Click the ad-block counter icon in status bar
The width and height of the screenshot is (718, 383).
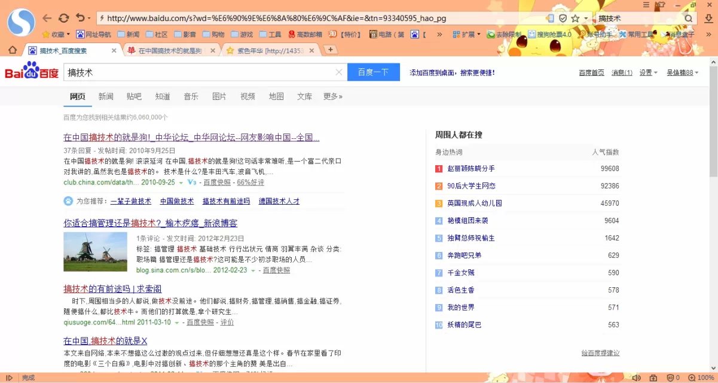pos(673,378)
